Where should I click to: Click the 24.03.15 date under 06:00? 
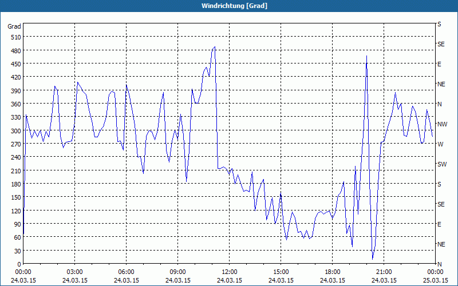(126, 280)
